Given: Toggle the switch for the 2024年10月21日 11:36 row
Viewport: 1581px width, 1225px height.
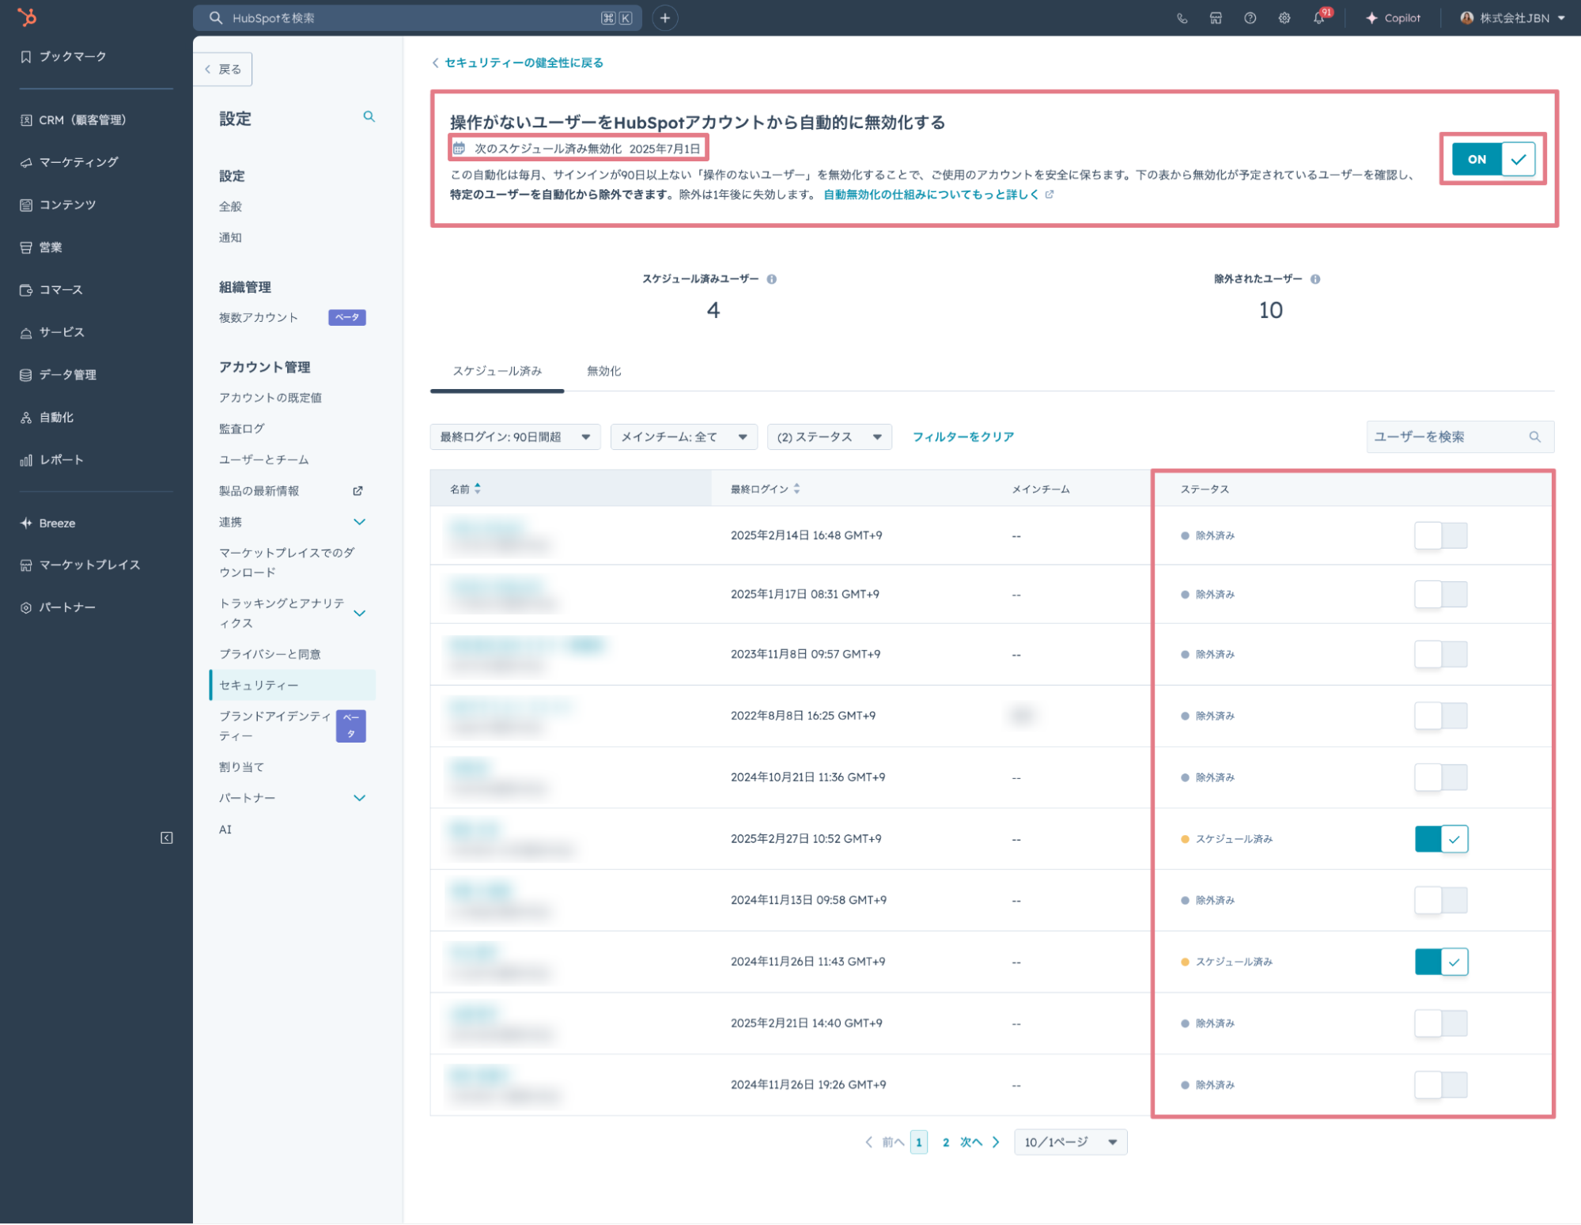Looking at the screenshot, I should click(x=1440, y=777).
